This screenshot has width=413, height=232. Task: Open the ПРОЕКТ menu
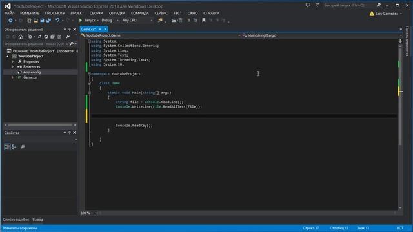tap(77, 13)
